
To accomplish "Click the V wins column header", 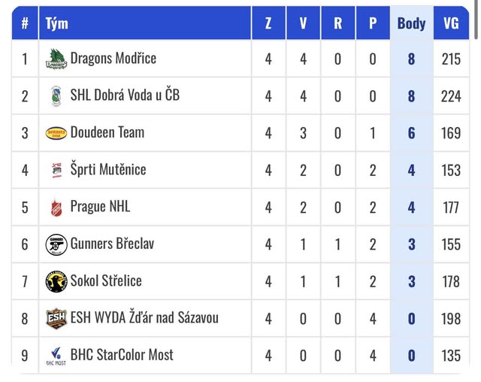I will (303, 23).
